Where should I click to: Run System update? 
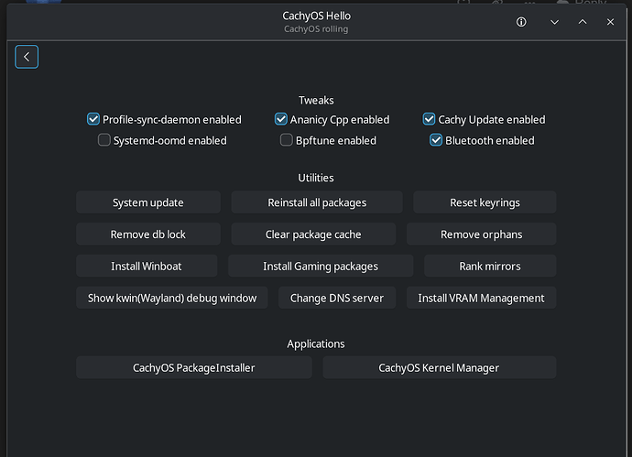point(147,202)
